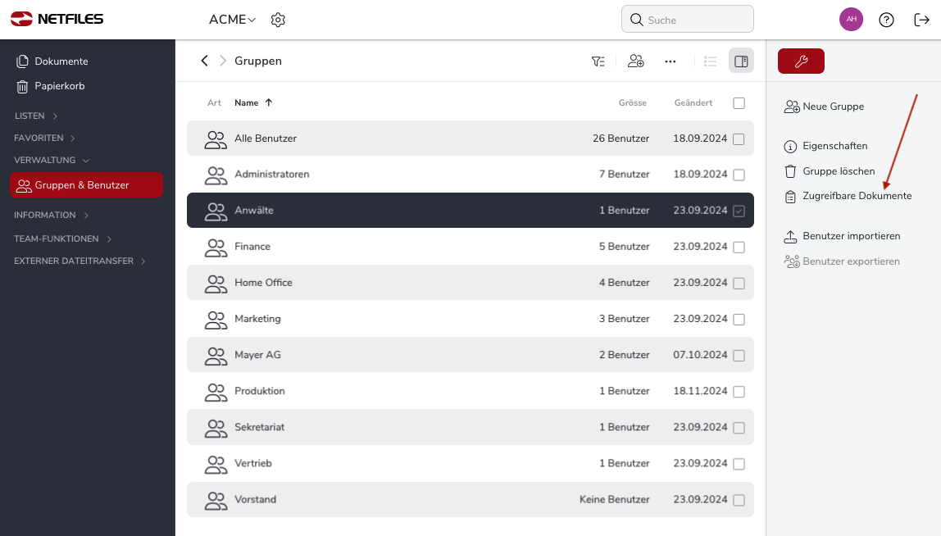Toggle the select-all checkbox in header
This screenshot has width=941, height=536.
(739, 103)
